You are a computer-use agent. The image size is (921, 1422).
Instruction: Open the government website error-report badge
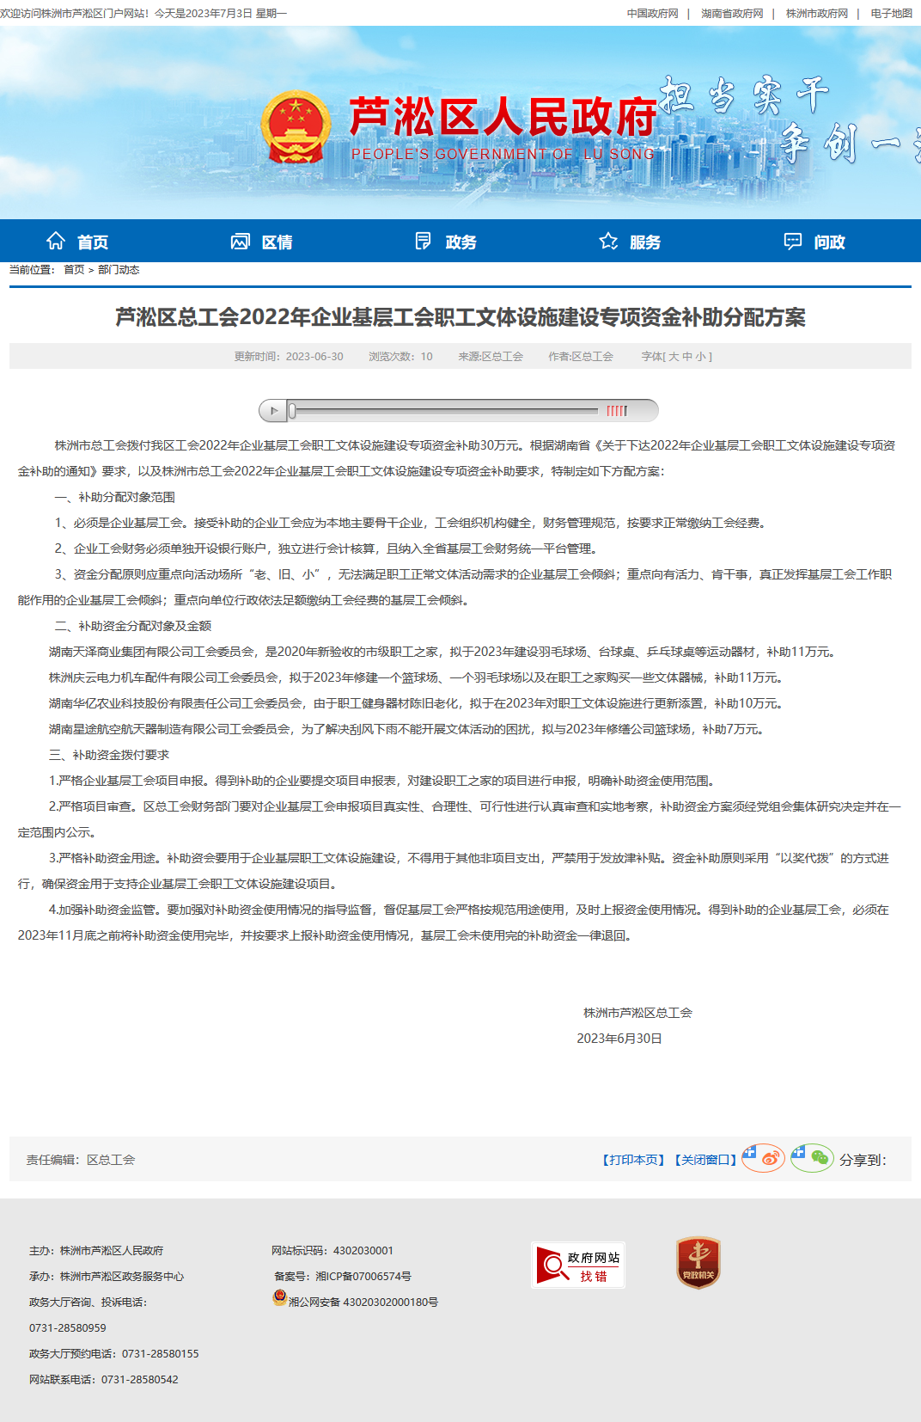[577, 1265]
